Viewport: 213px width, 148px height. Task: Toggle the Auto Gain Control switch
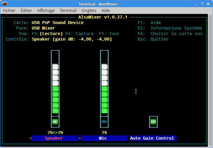(x=153, y=121)
